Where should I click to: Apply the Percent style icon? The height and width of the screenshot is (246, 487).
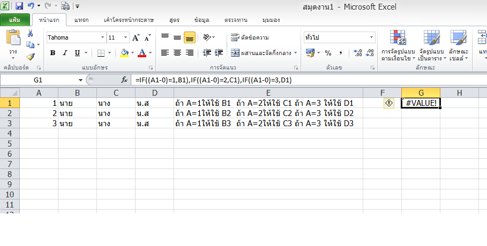click(328, 53)
